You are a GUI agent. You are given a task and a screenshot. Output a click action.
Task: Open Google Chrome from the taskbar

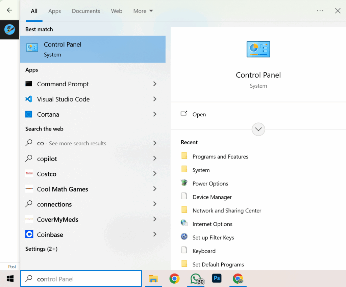tap(174, 279)
